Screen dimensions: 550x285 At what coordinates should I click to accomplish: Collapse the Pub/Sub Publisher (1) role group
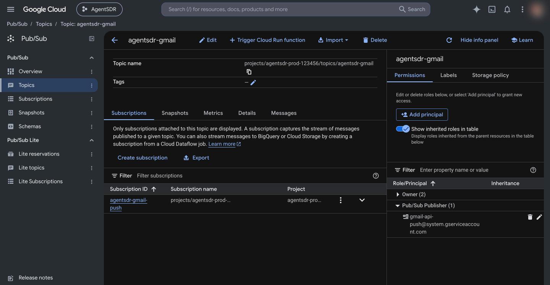tap(398, 206)
